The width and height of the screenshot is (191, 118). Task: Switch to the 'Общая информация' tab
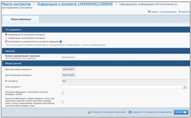(21, 19)
